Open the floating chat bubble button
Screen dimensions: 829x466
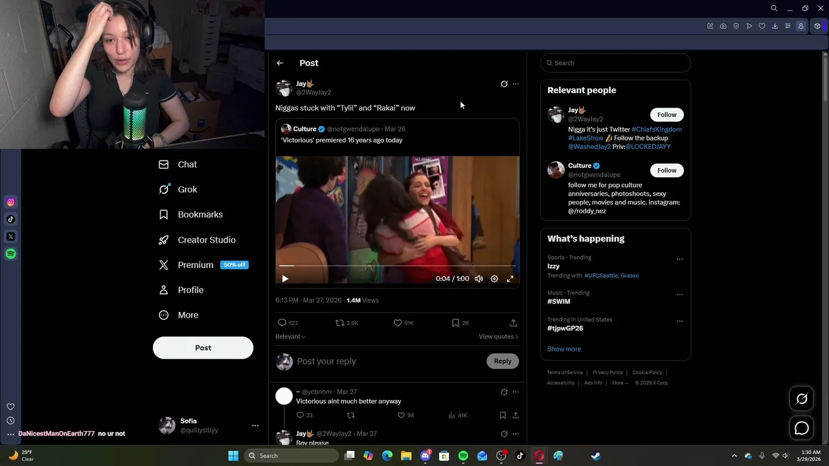802,428
